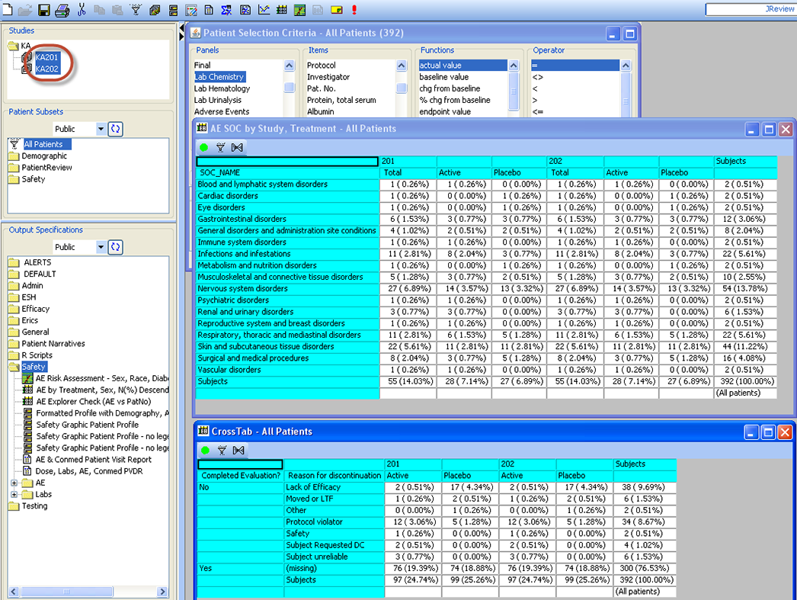This screenshot has height=600, width=797.
Task: Click bowtie icon in CrossTab window toolbar
Action: click(238, 450)
